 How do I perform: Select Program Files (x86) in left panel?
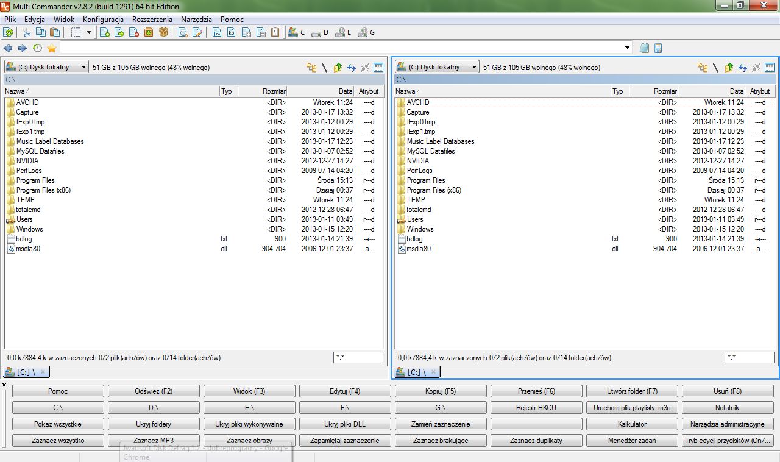[194, 190]
